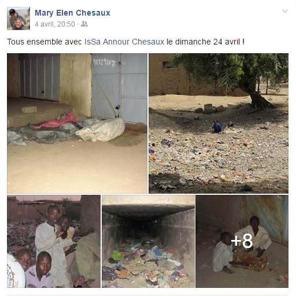The height and width of the screenshot is (296, 296).
Task: Click the white sack by the gate
Action: (100, 129)
